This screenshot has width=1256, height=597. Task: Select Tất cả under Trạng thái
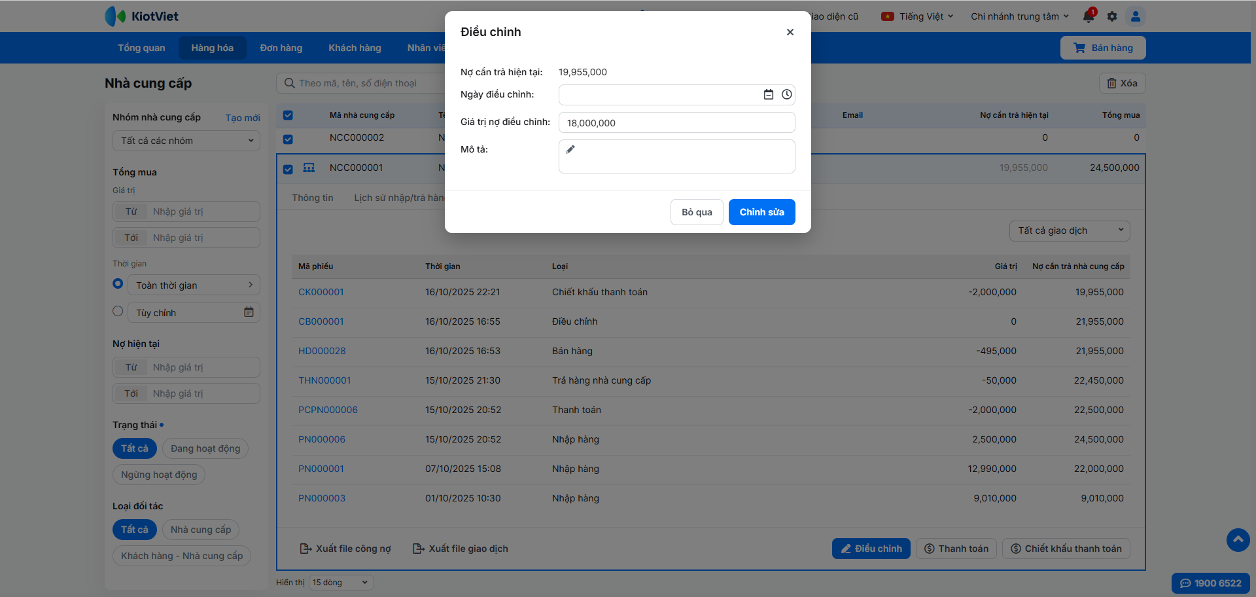135,448
